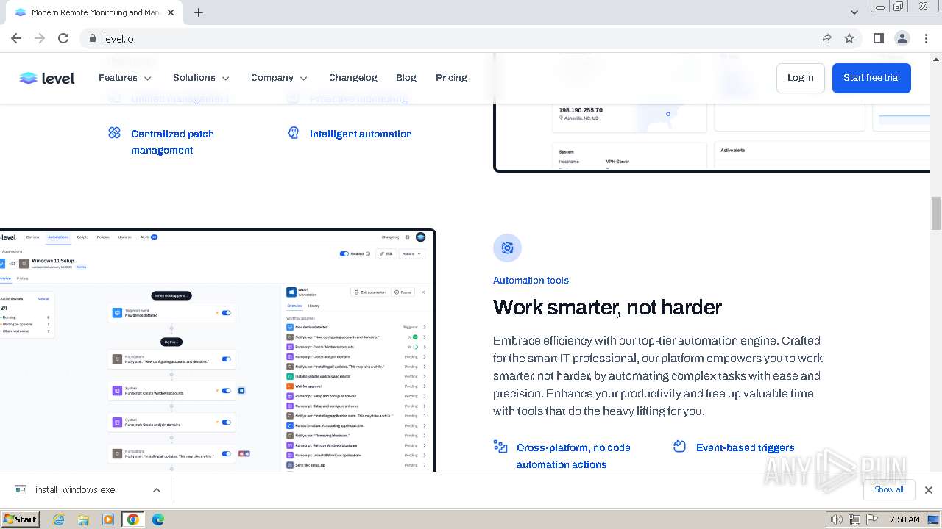Viewport: 942px width, 529px height.
Task: Click the Pause button in automation preview
Action: (x=402, y=292)
